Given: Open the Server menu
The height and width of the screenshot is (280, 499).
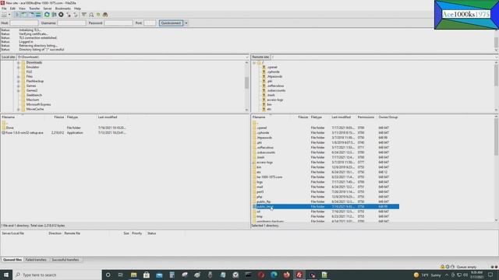Looking at the screenshot, I should tap(48, 9).
